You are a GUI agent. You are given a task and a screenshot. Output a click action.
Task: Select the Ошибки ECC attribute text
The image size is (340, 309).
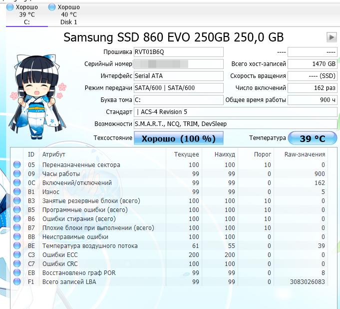pos(60,255)
